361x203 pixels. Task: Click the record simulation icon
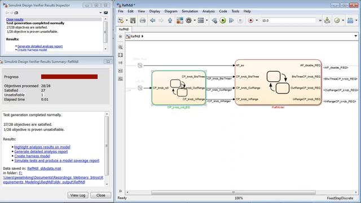coord(250,20)
